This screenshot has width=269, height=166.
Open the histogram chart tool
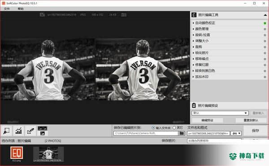click(18, 131)
